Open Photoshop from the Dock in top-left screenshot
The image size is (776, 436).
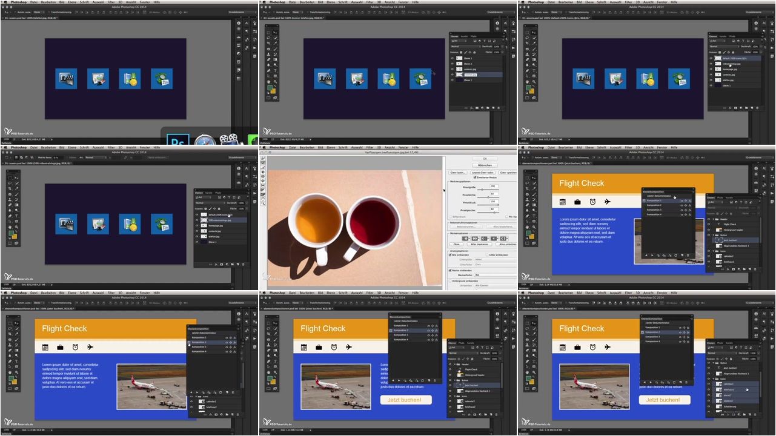click(x=179, y=140)
